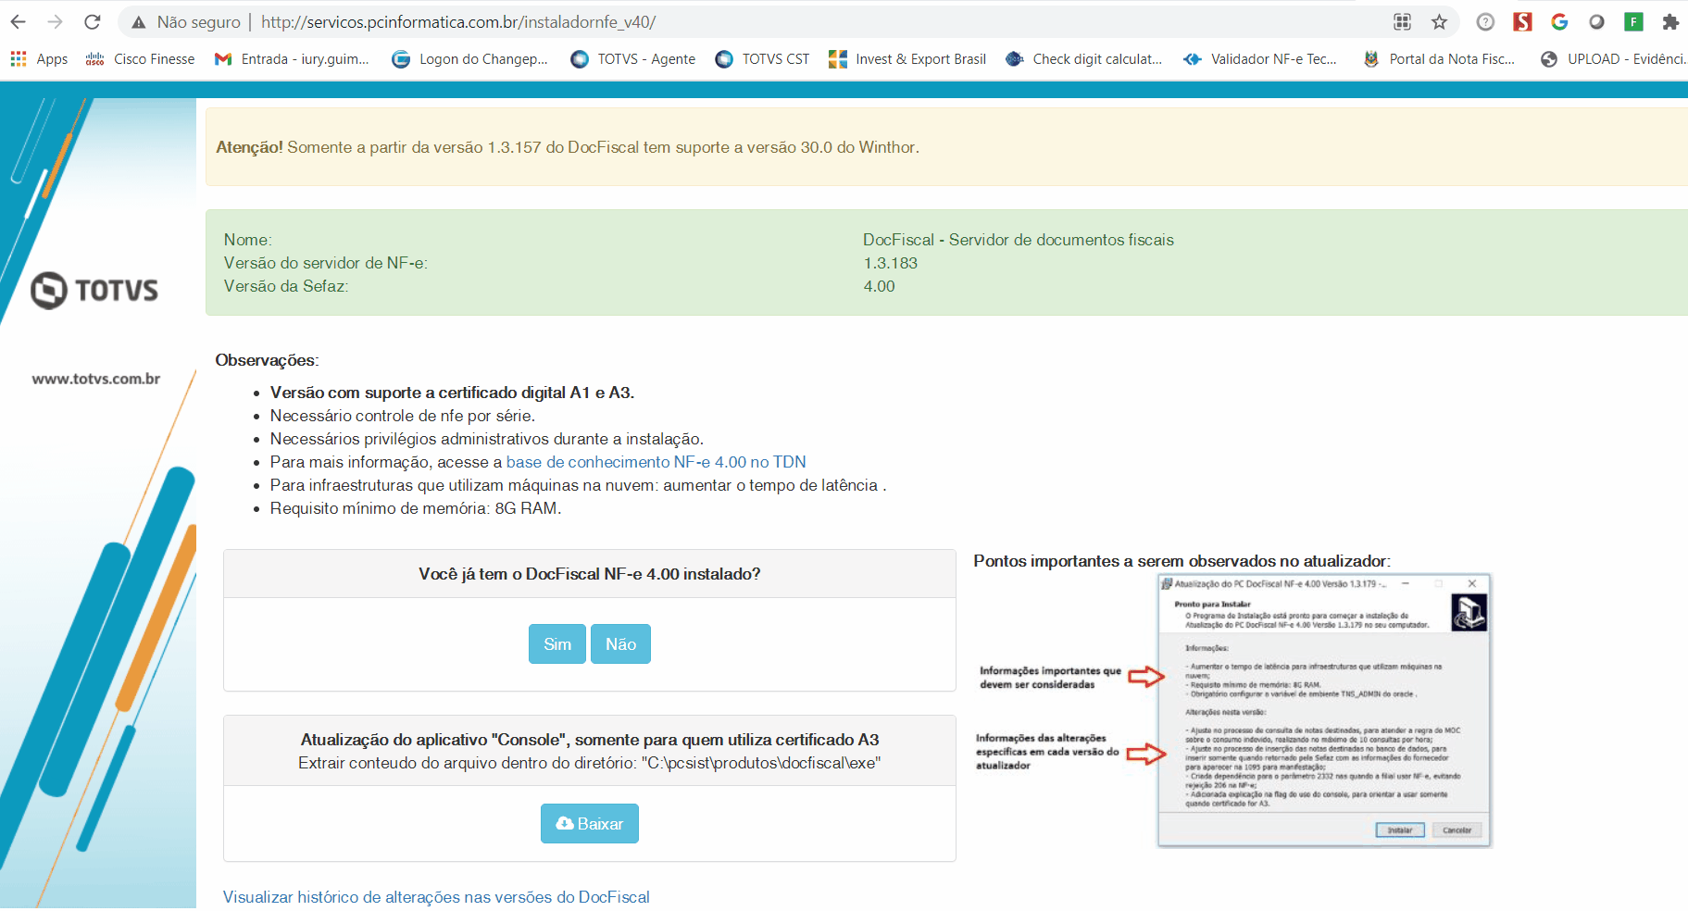This screenshot has width=1688, height=911.
Task: Open UPLOAD - Evidência bookmark
Action: 1613,59
